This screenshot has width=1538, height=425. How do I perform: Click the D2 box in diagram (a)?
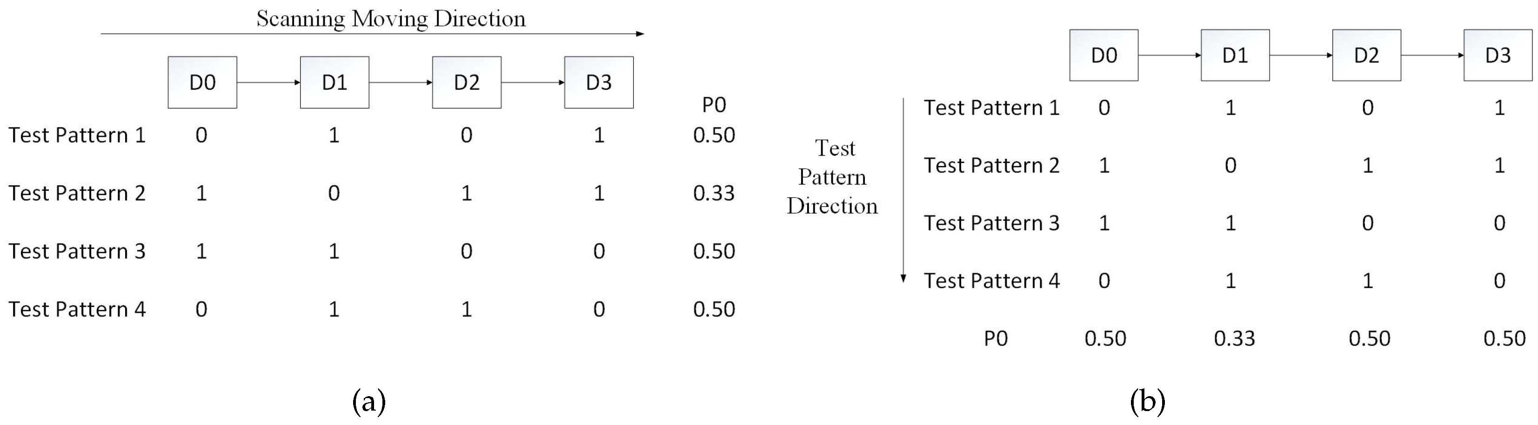click(x=467, y=82)
